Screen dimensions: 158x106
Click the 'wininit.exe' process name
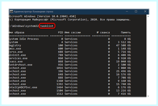(x=17, y=55)
